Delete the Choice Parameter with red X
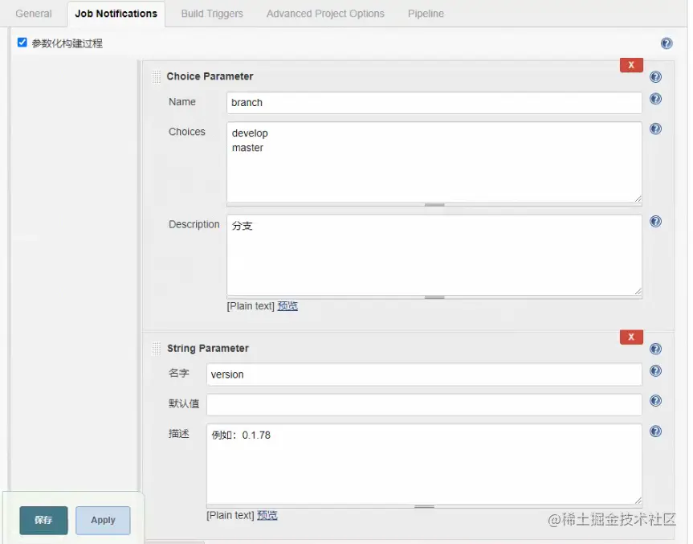 click(631, 65)
